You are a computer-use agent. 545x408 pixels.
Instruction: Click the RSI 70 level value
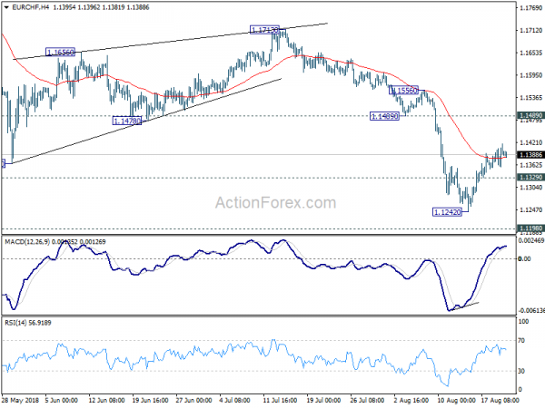[x=521, y=341]
